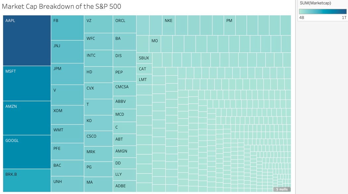The image size is (348, 194).
Task: Select the GOOGL tile
Action: (27, 152)
